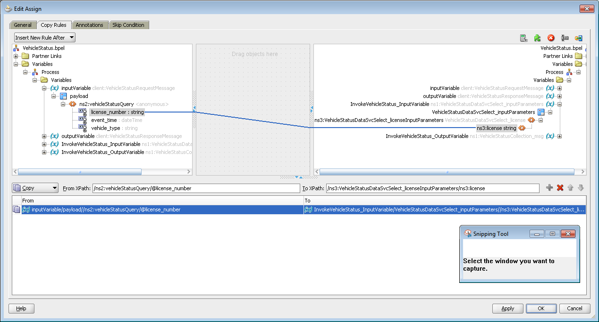The height and width of the screenshot is (322, 599).
Task: Switch to the General tab
Action: click(23, 25)
